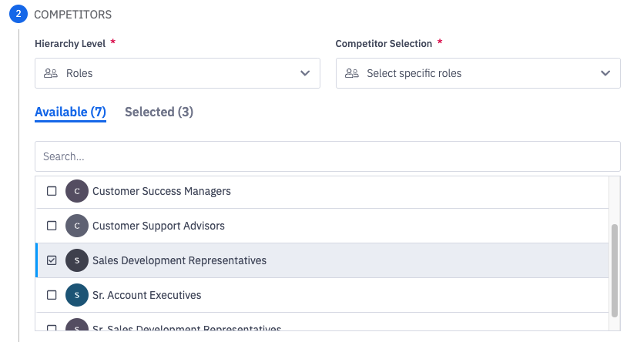Open the Hierarchy Level dropdown
The width and height of the screenshot is (637, 342).
click(x=177, y=73)
